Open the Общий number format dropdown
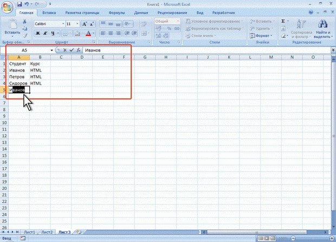Image resolution: width=336 pixels, height=242 pixels. point(178,21)
